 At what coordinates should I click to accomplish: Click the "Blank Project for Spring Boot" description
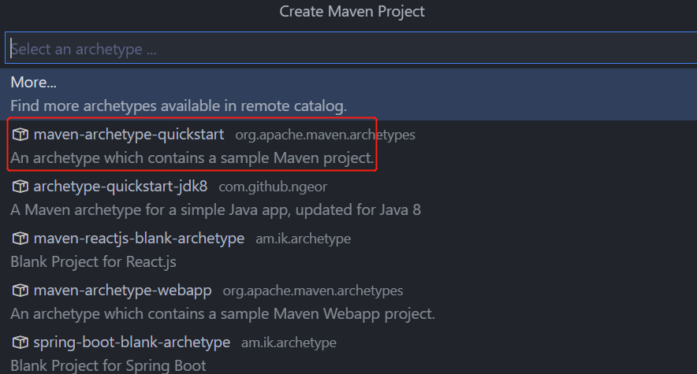click(108, 365)
